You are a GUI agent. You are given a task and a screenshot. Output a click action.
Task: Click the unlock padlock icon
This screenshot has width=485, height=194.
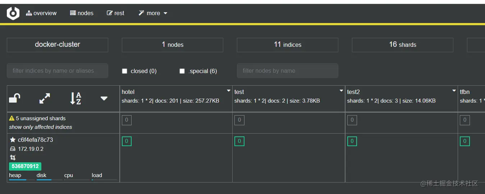point(14,98)
